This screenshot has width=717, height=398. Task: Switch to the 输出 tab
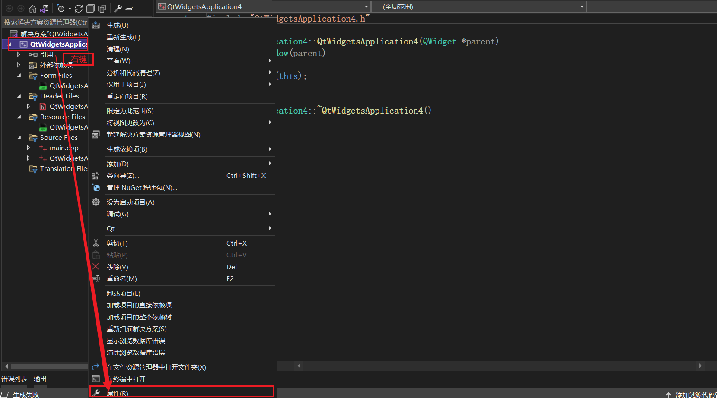tap(40, 379)
